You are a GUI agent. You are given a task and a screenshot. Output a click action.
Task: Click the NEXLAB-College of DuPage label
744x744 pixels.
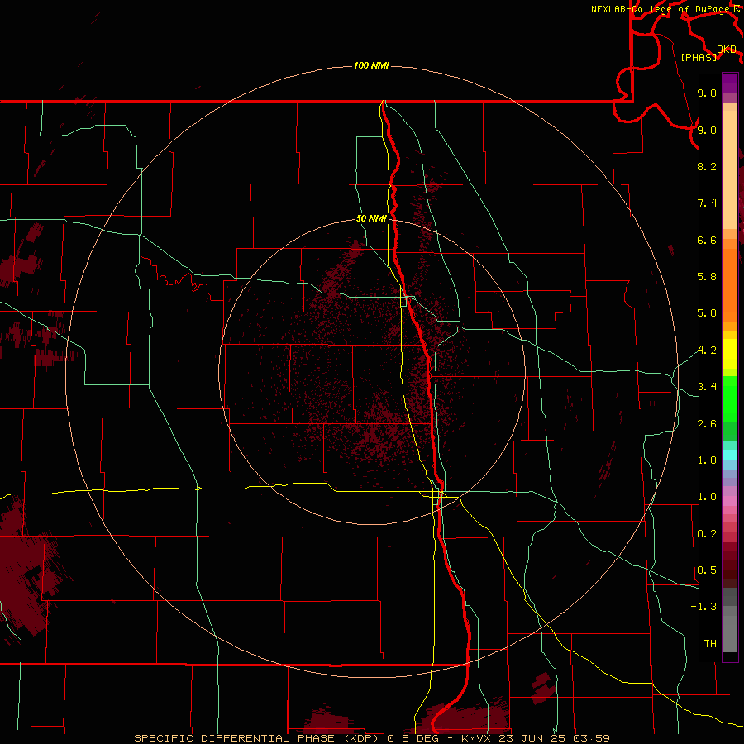click(x=661, y=9)
